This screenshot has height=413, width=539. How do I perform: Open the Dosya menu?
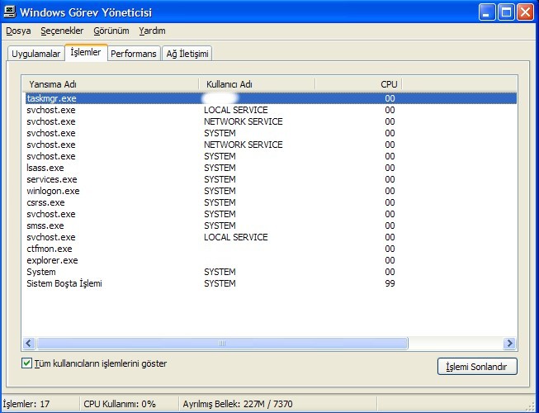pyautogui.click(x=18, y=31)
